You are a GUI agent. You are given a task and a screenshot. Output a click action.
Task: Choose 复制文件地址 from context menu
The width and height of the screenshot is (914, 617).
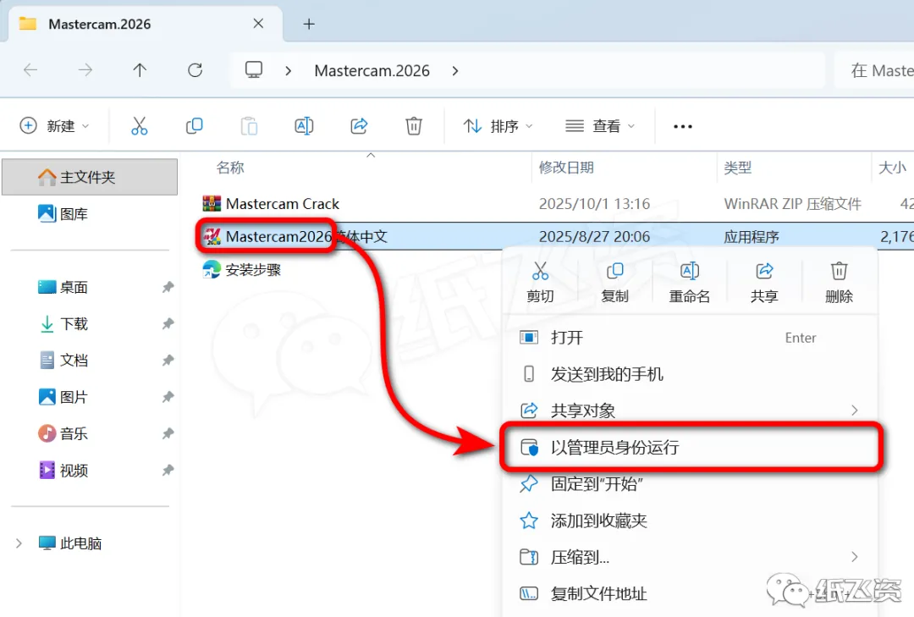[x=690, y=593]
